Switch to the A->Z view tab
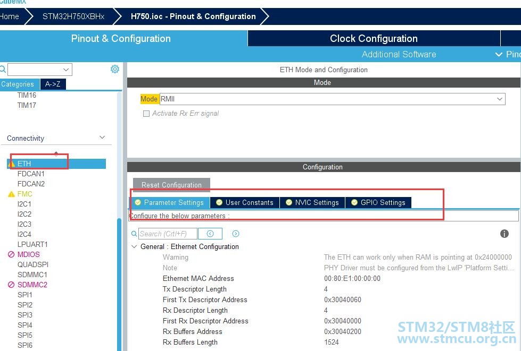The image size is (521, 351). click(x=53, y=84)
